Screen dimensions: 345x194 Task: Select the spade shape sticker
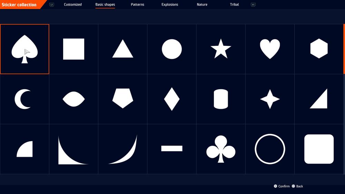click(x=24, y=49)
